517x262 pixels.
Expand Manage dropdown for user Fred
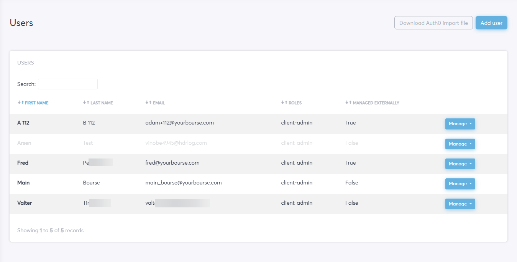point(460,164)
